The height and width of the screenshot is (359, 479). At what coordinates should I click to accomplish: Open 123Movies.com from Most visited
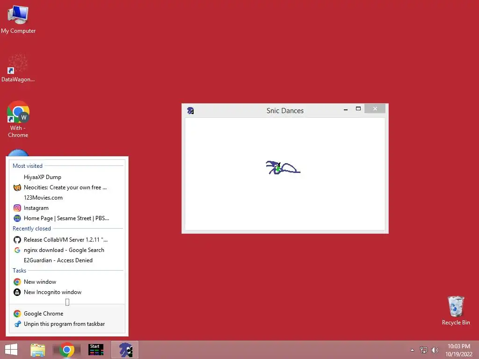click(x=67, y=198)
